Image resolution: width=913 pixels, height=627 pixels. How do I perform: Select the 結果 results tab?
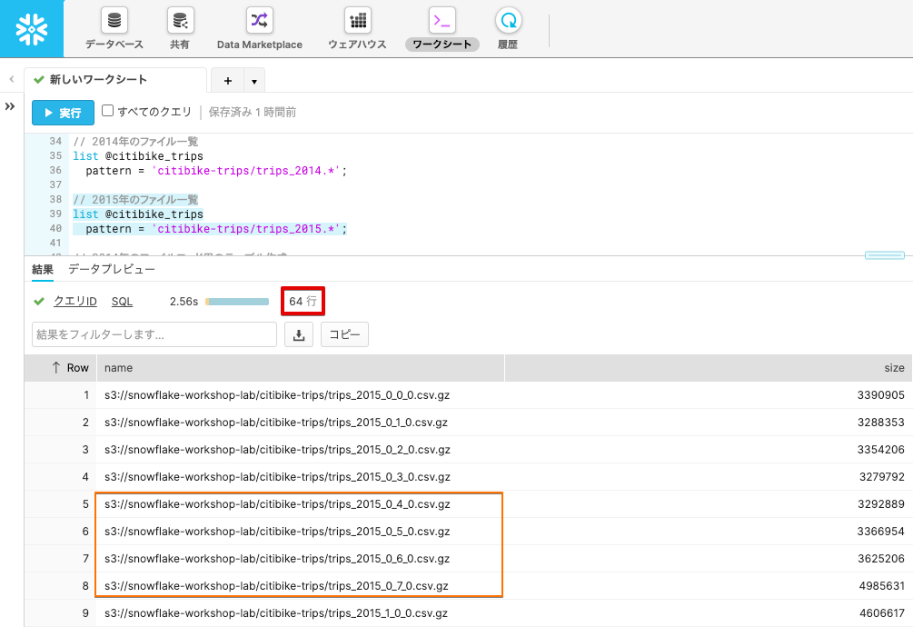tap(43, 269)
